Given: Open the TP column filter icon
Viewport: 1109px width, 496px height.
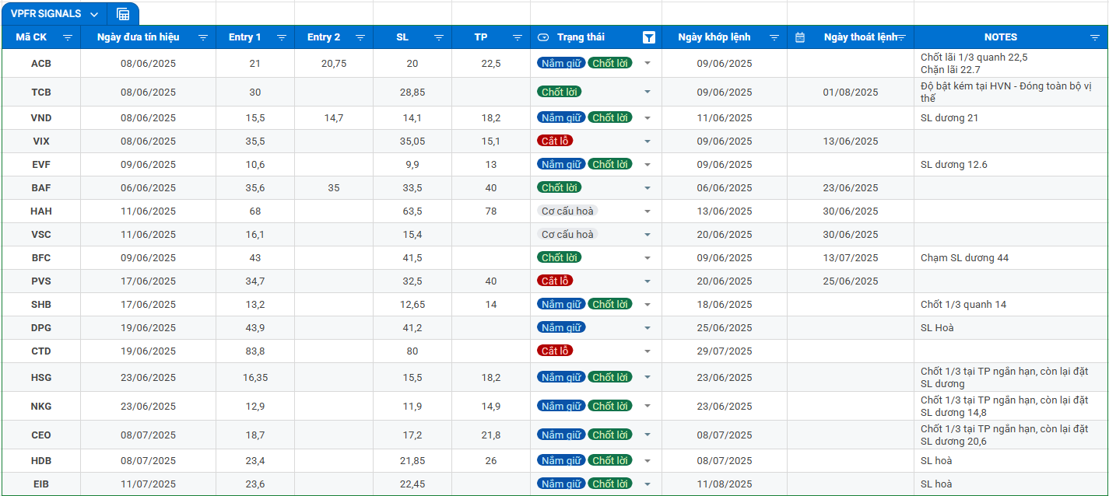Looking at the screenshot, I should pyautogui.click(x=518, y=37).
